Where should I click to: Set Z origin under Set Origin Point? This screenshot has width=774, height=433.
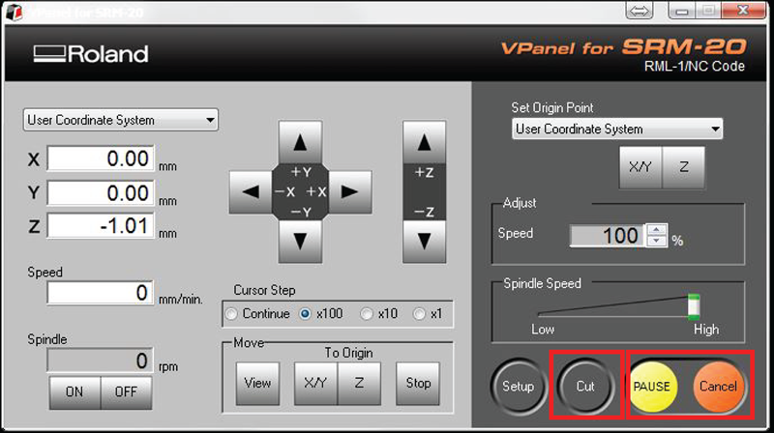coord(683,167)
